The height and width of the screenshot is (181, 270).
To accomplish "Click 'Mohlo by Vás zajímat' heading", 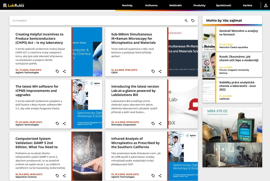I will point(224,21).
